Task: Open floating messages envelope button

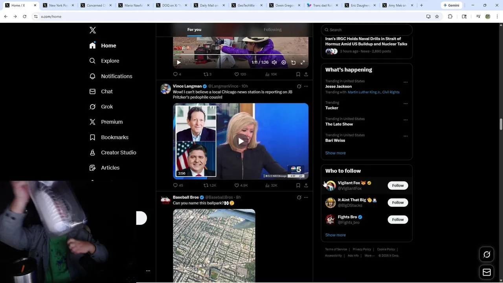Action: click(x=486, y=272)
